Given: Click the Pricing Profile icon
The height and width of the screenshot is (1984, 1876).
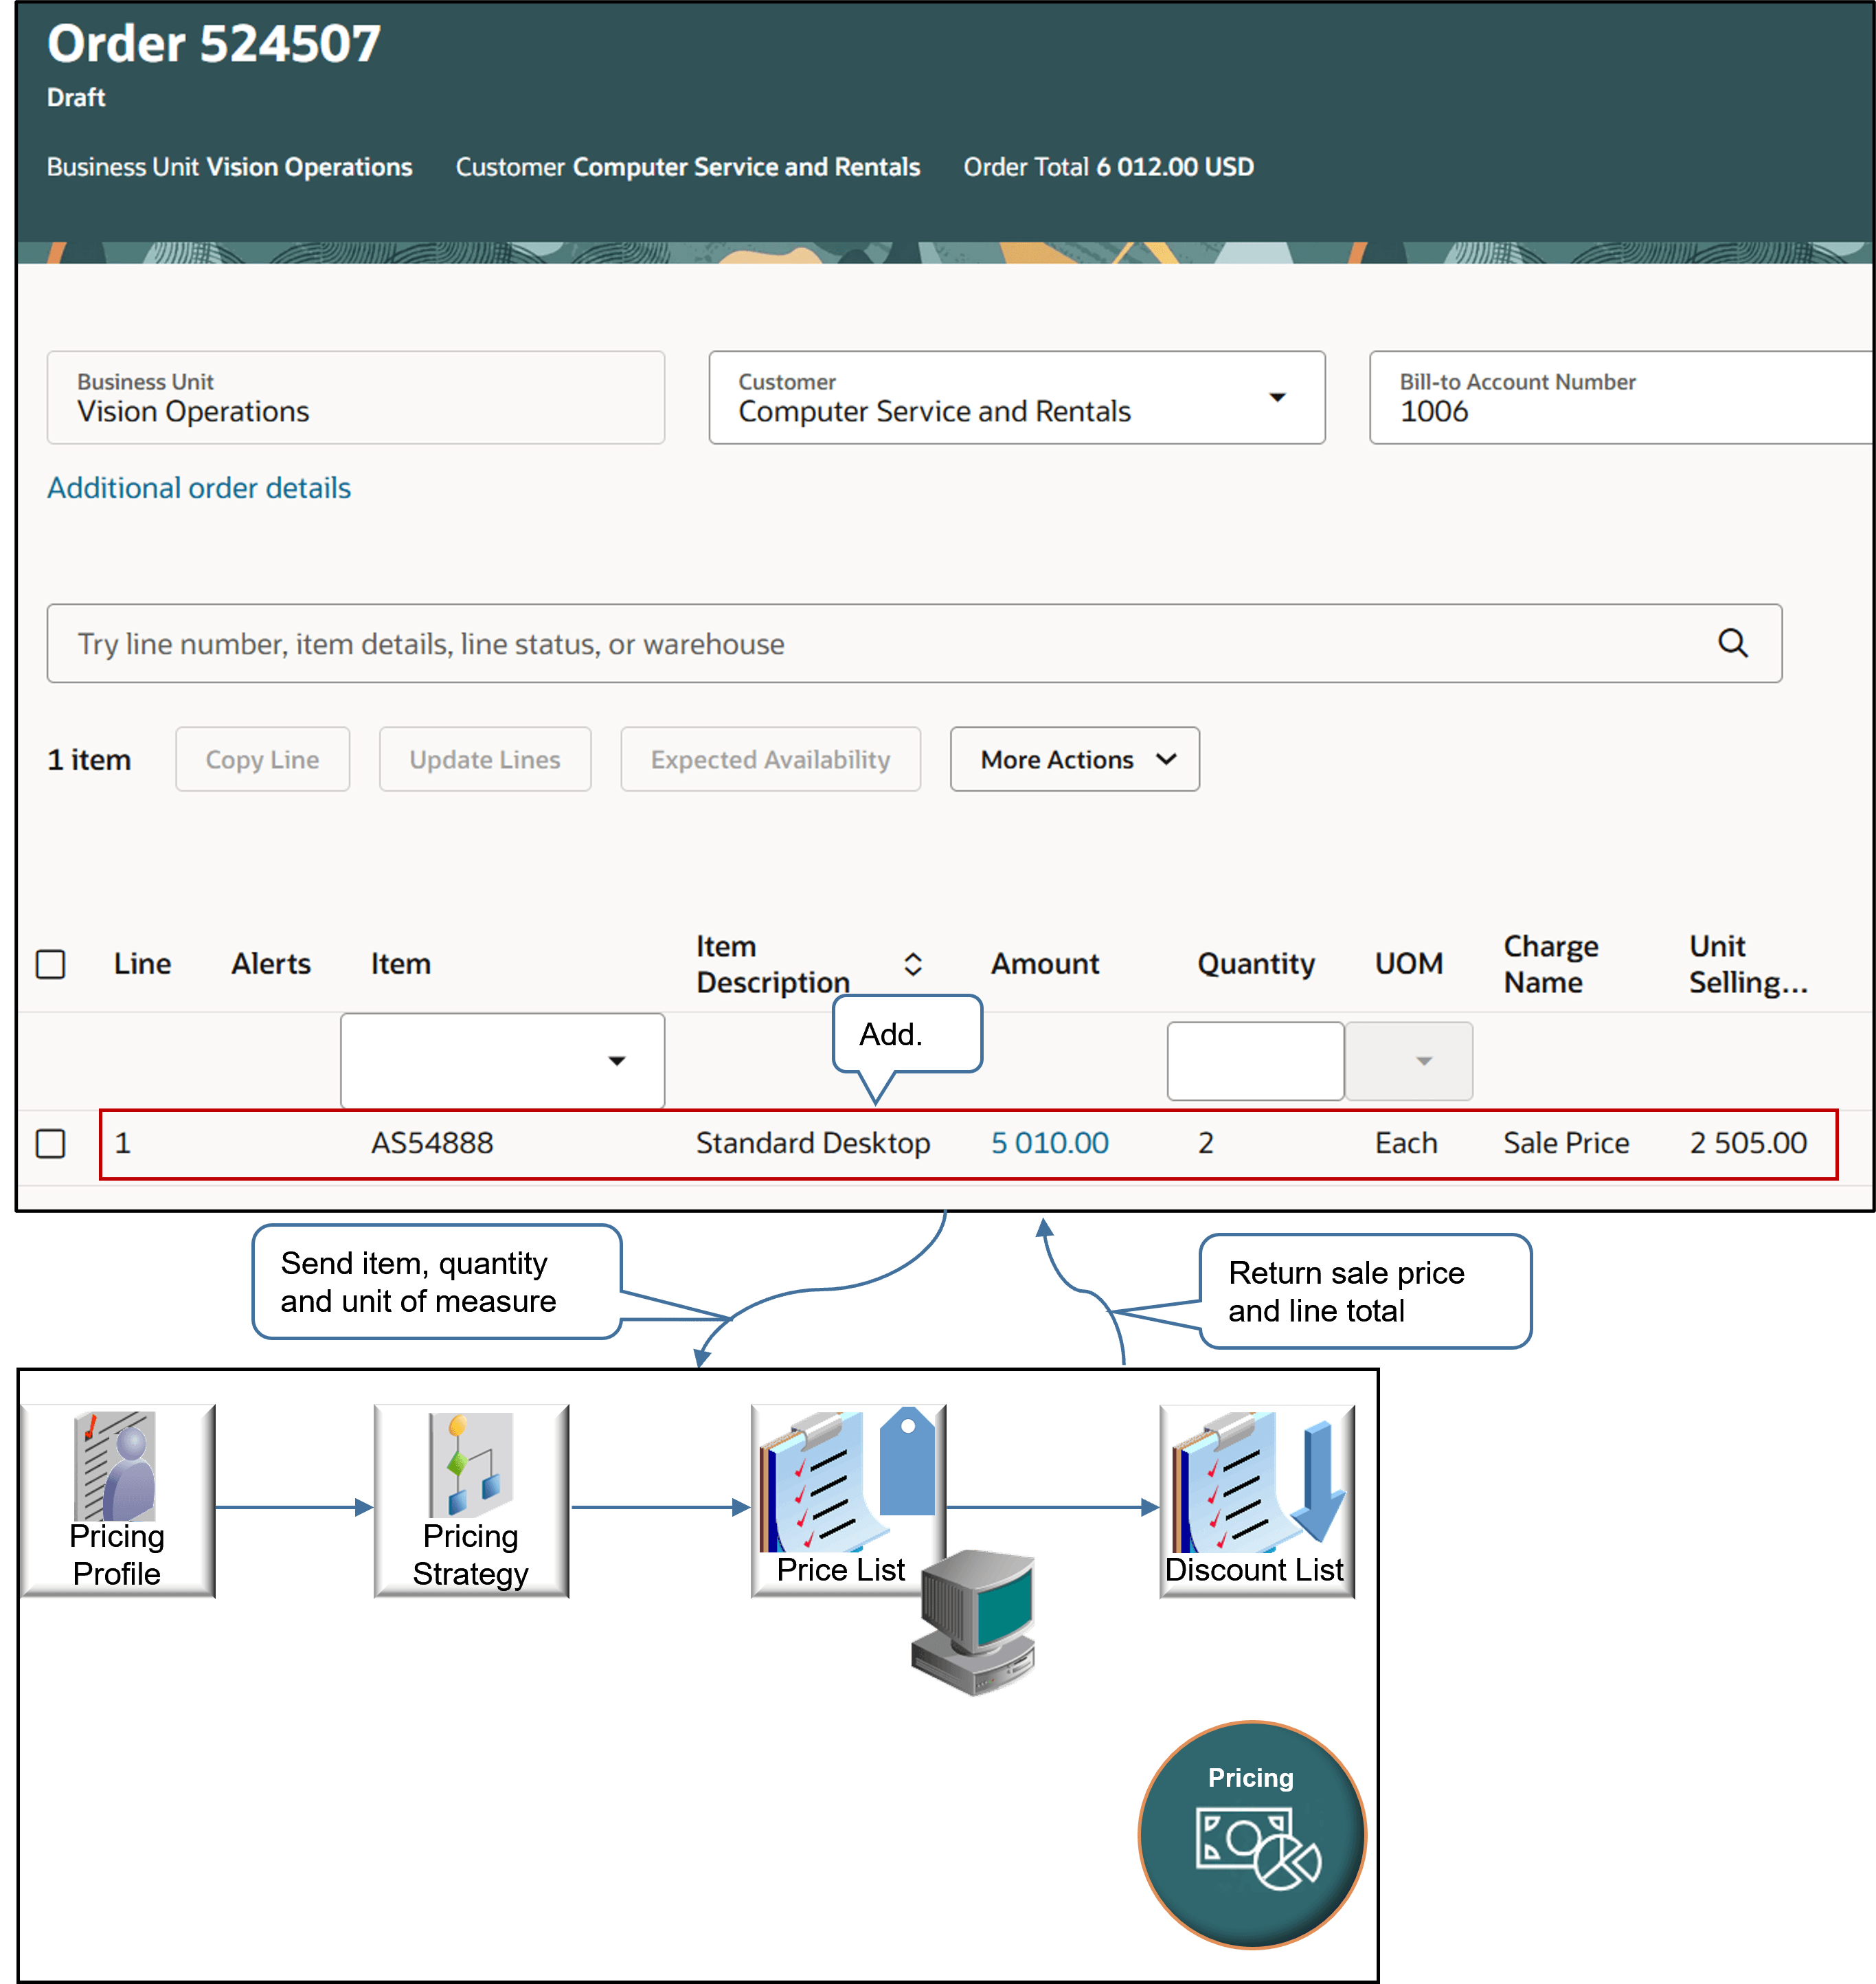Looking at the screenshot, I should coord(117,1500).
